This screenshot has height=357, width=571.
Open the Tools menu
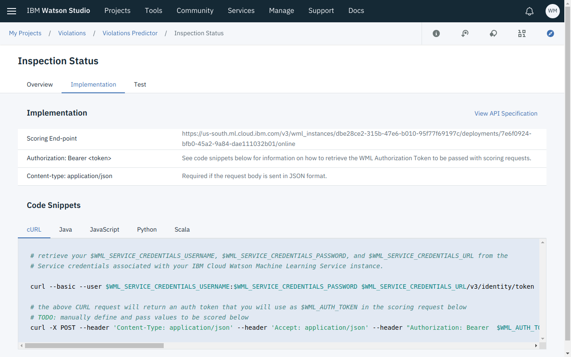coord(153,11)
